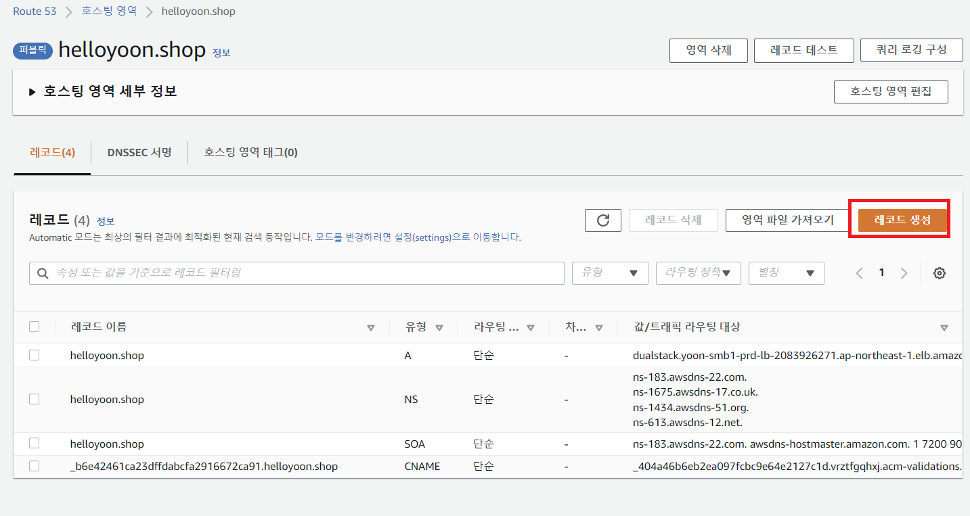
Task: Check the helloyoon.shop SOA record row
Action: tap(35, 443)
